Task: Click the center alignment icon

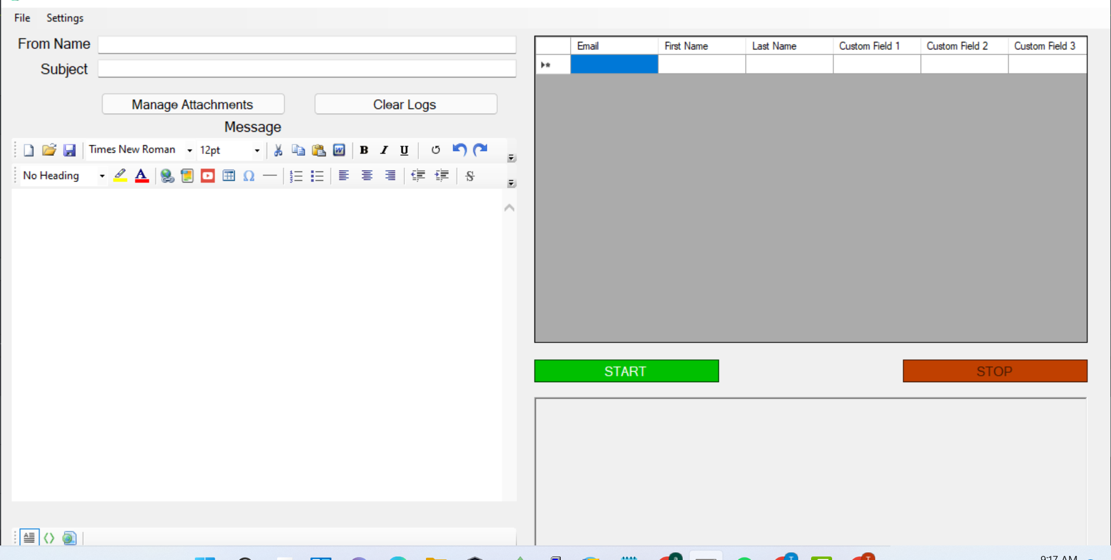Action: coord(366,176)
